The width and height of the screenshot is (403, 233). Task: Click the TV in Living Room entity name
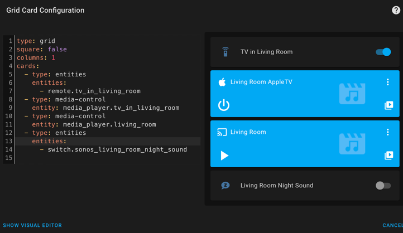click(266, 52)
